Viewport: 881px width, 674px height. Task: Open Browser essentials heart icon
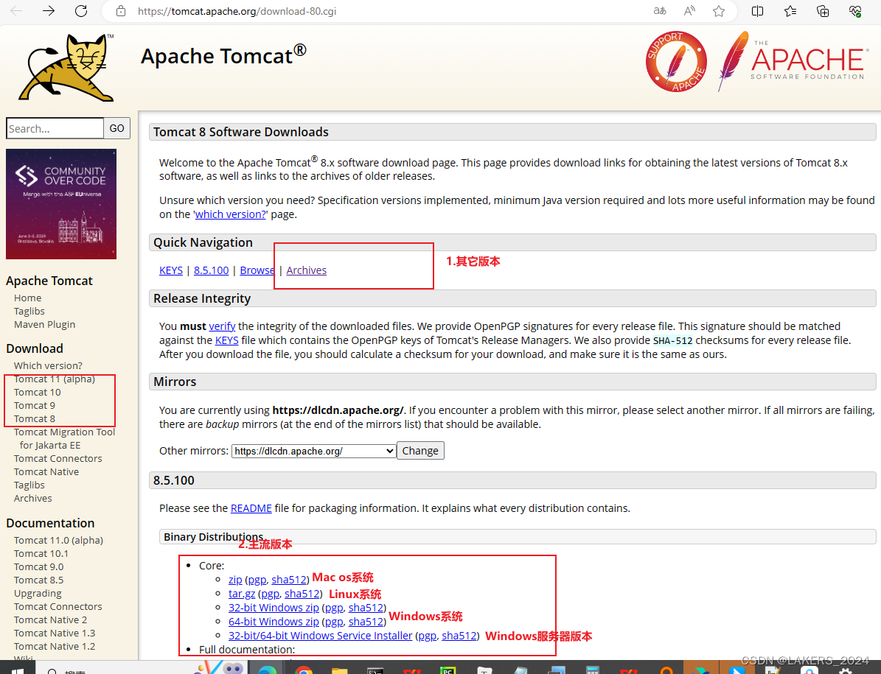tap(855, 11)
